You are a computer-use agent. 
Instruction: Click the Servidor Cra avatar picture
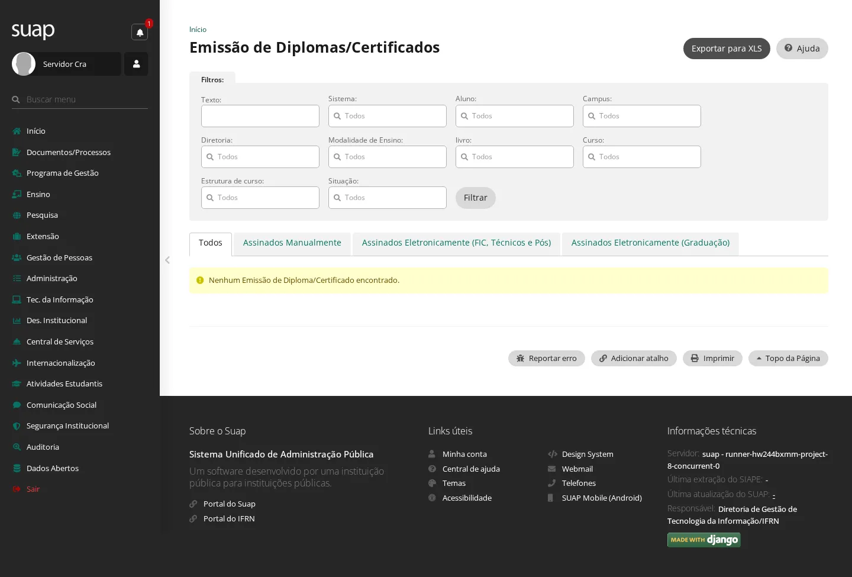[24, 64]
